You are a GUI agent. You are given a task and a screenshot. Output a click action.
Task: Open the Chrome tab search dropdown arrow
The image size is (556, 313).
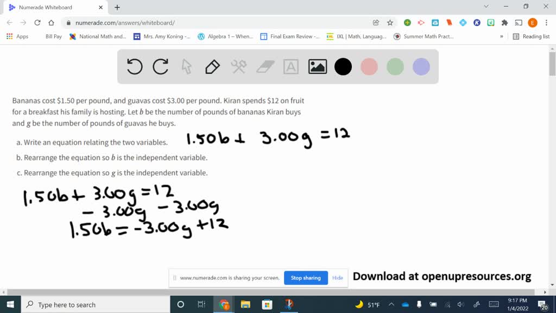point(486,7)
